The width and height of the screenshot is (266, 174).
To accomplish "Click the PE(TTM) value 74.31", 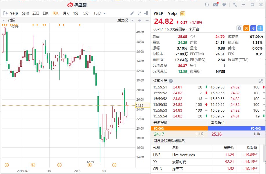I will point(220,54).
